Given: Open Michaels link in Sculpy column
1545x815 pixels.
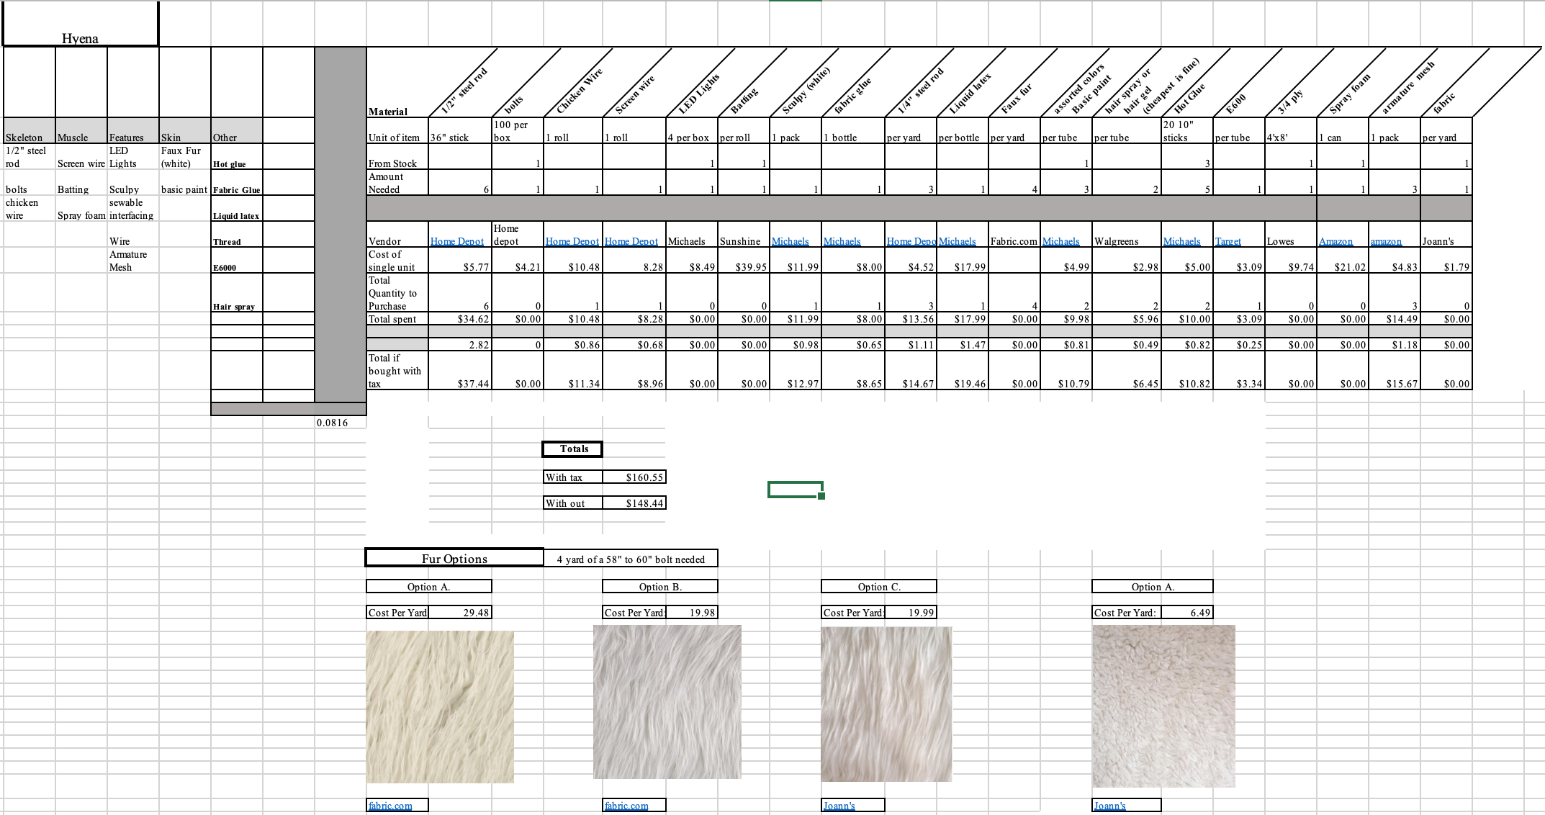Looking at the screenshot, I should (x=790, y=241).
